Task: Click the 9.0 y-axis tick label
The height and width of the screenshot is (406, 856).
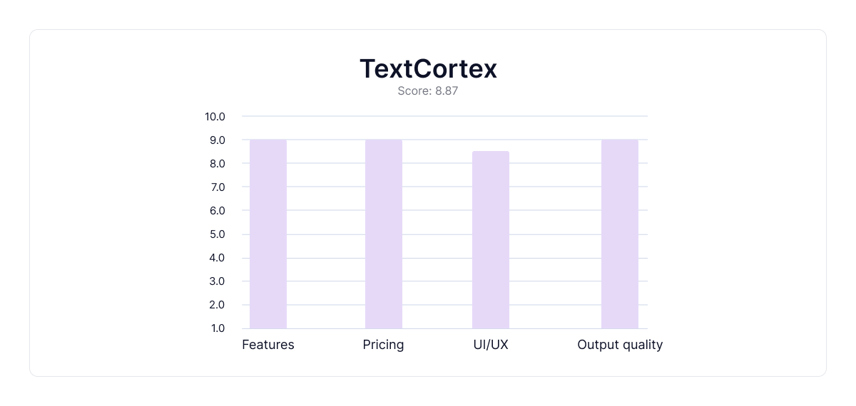Action: 218,140
